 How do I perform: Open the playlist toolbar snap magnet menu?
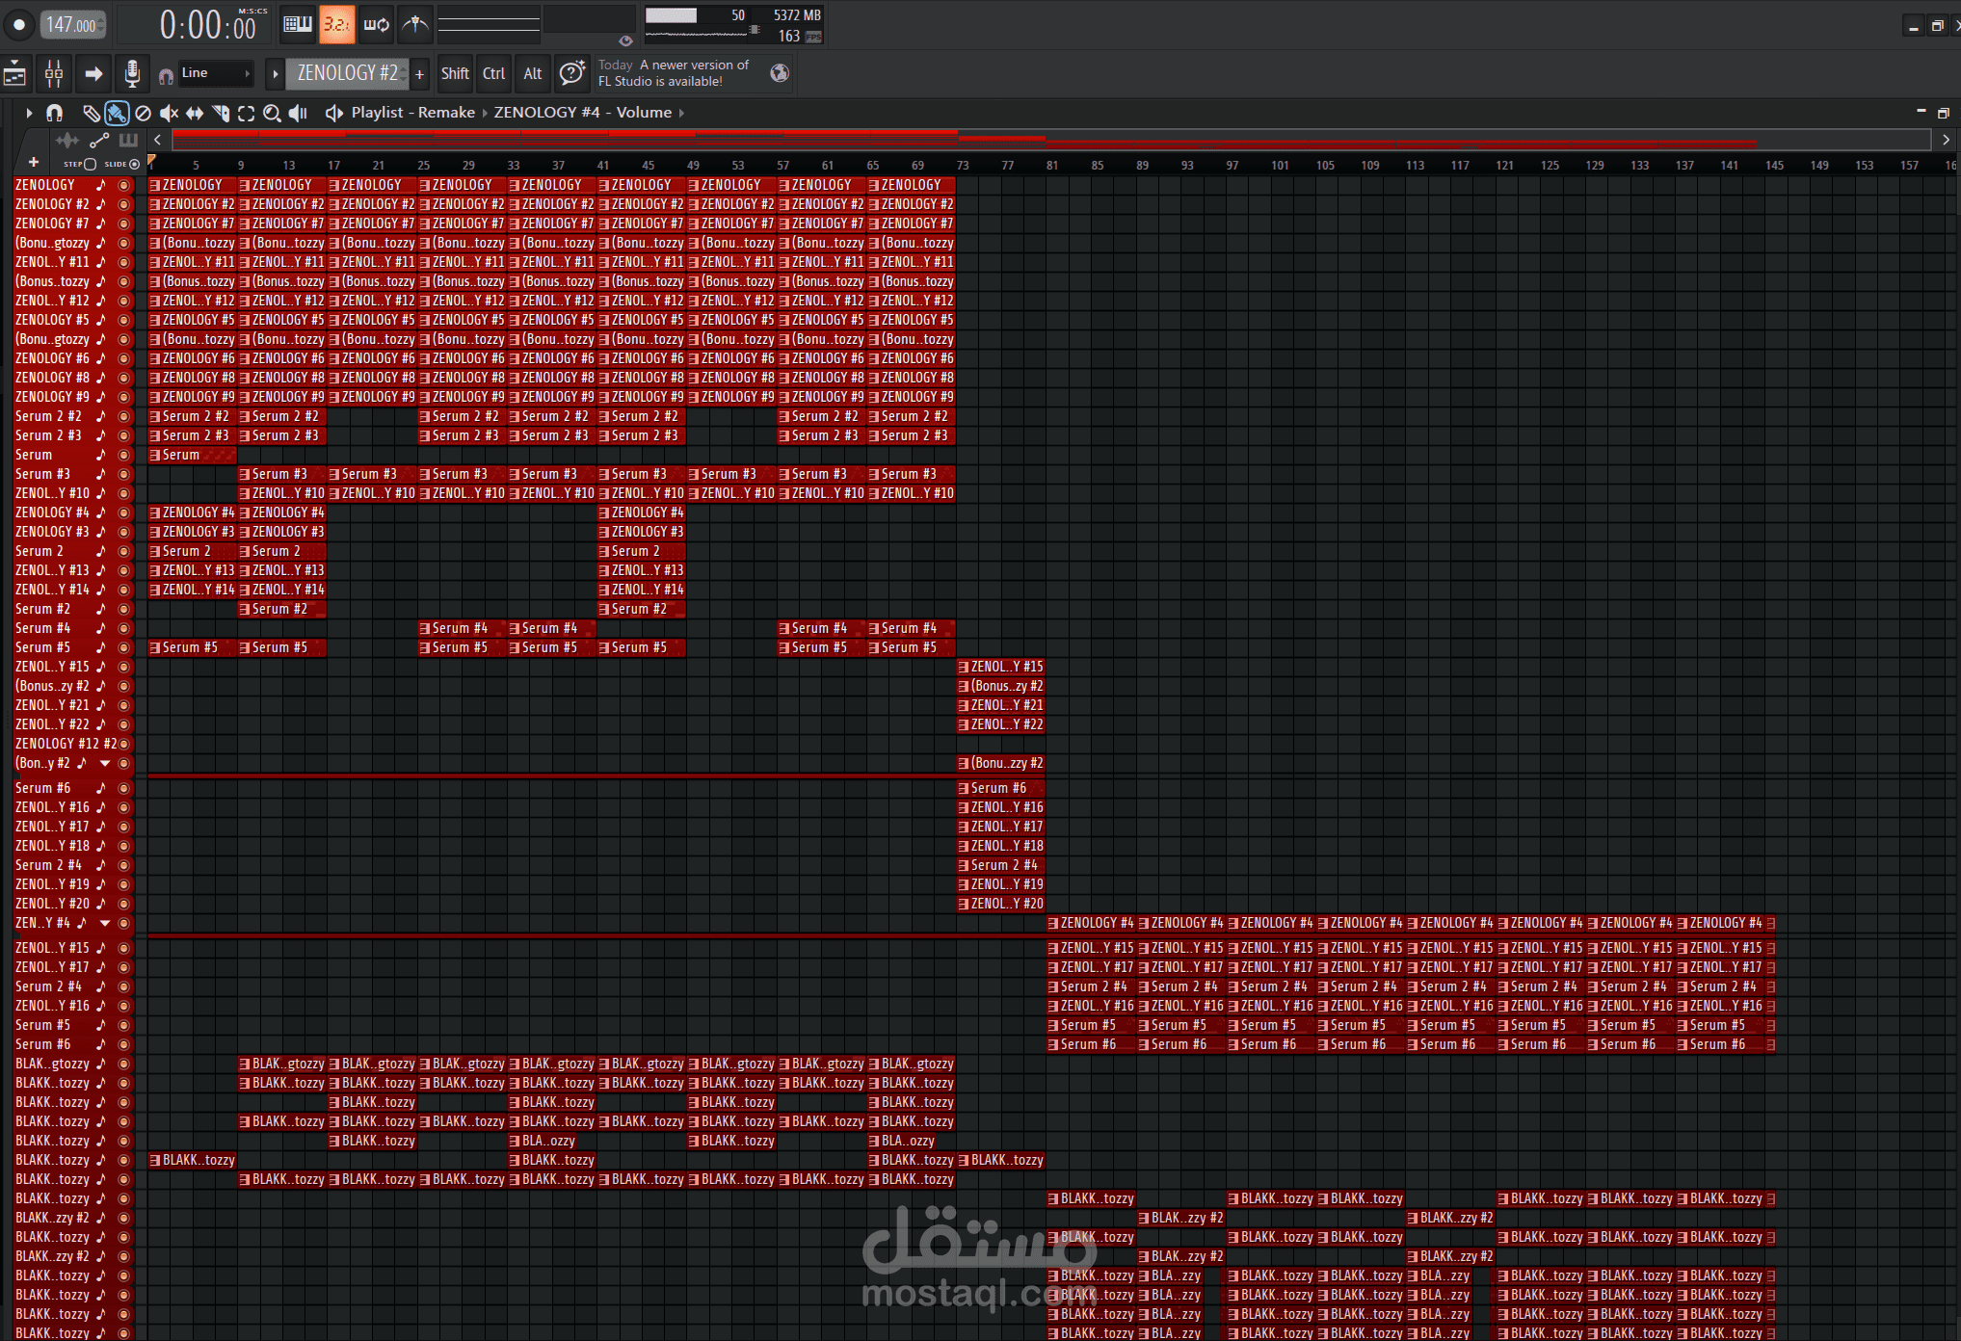coord(55,114)
